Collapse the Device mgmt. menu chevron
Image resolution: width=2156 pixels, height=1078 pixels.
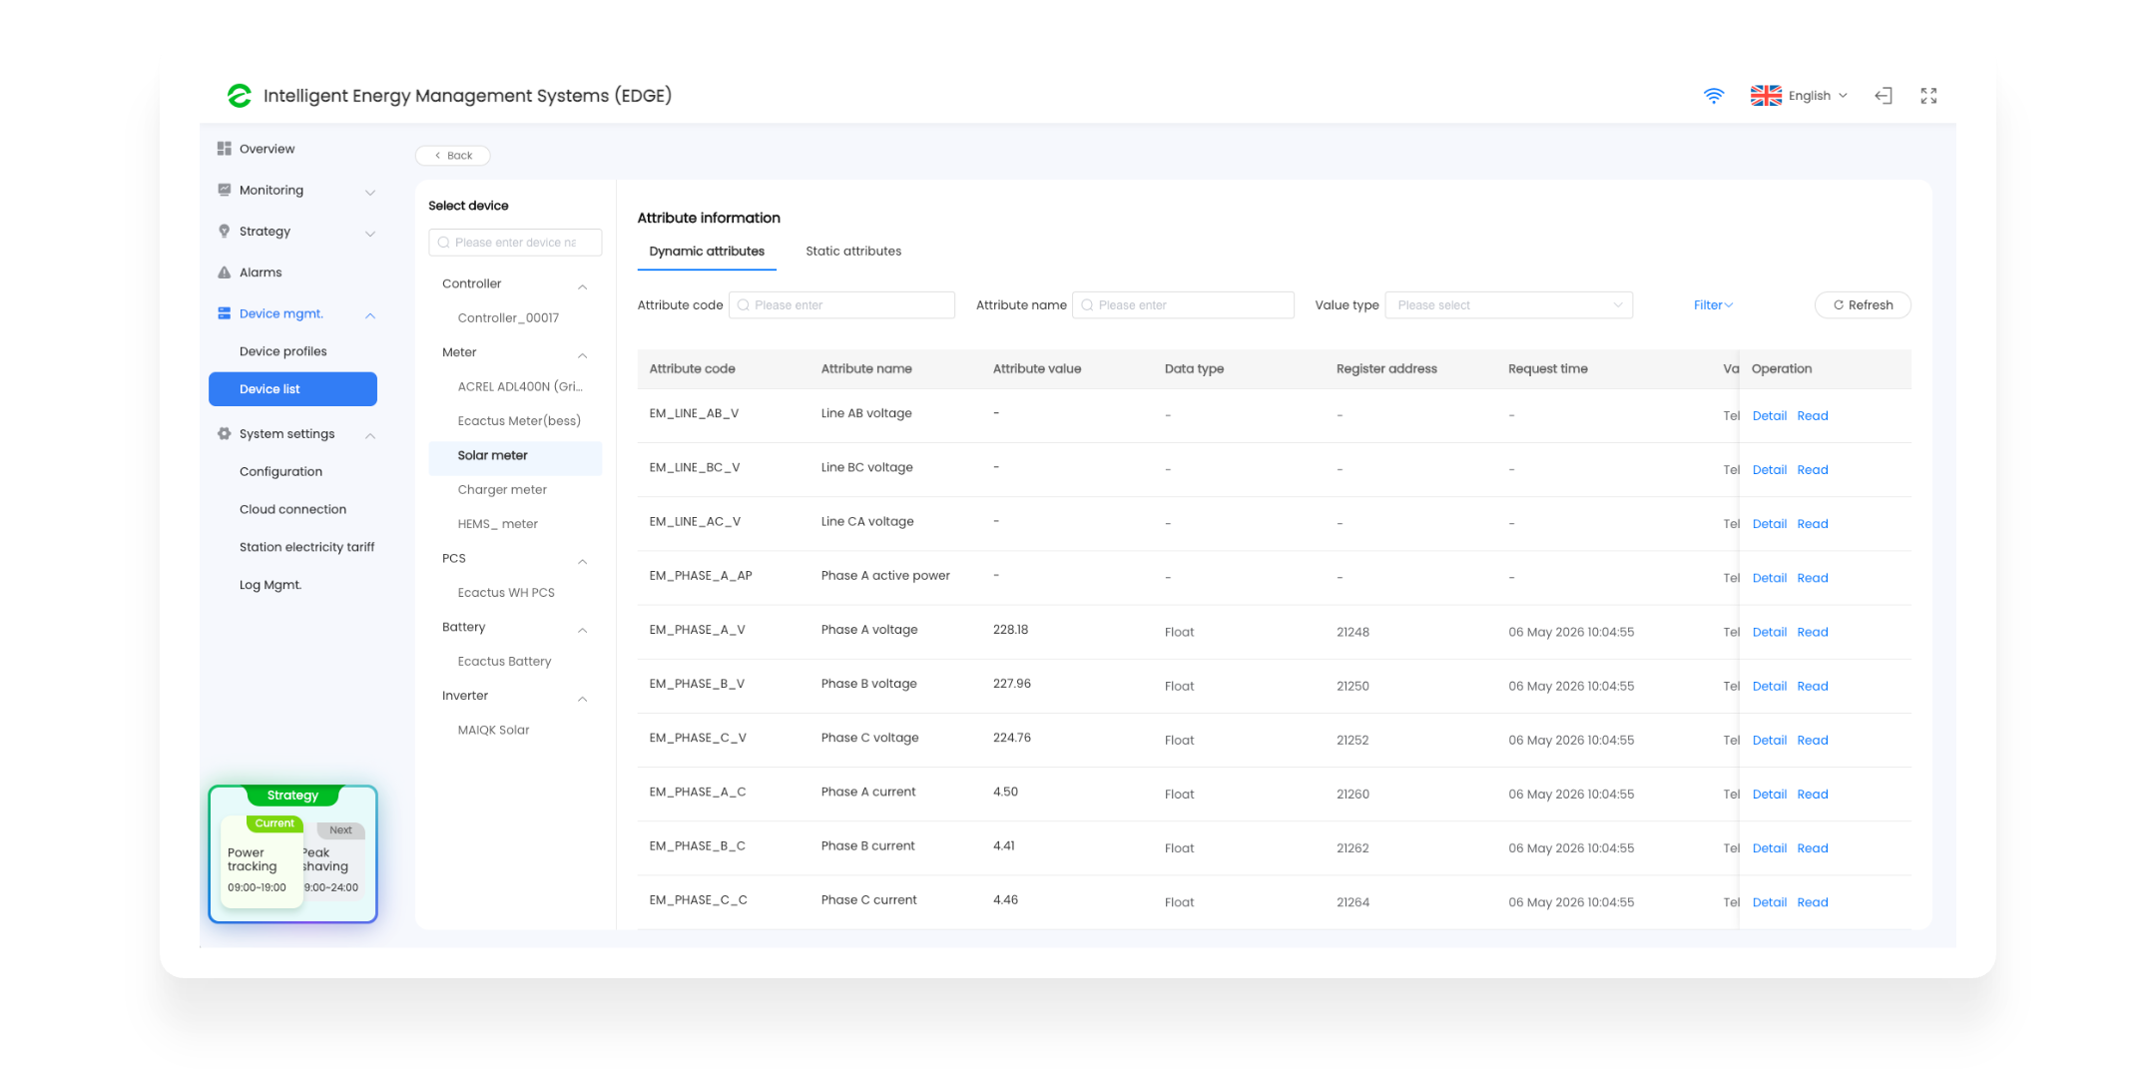(370, 315)
